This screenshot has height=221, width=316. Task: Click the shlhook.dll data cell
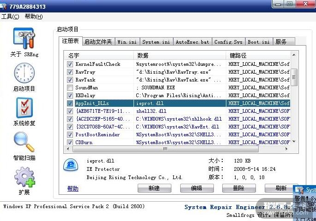tap(179, 119)
